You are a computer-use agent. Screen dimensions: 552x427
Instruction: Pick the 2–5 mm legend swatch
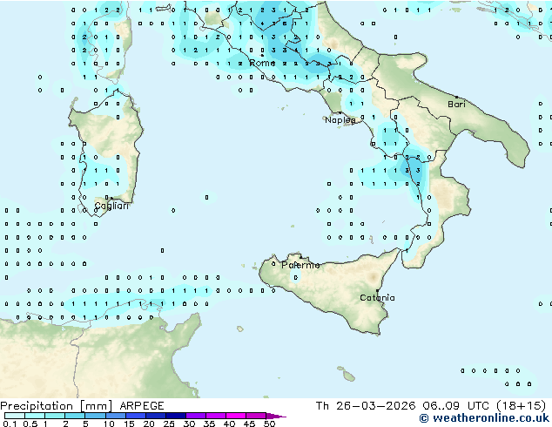[x=75, y=416]
